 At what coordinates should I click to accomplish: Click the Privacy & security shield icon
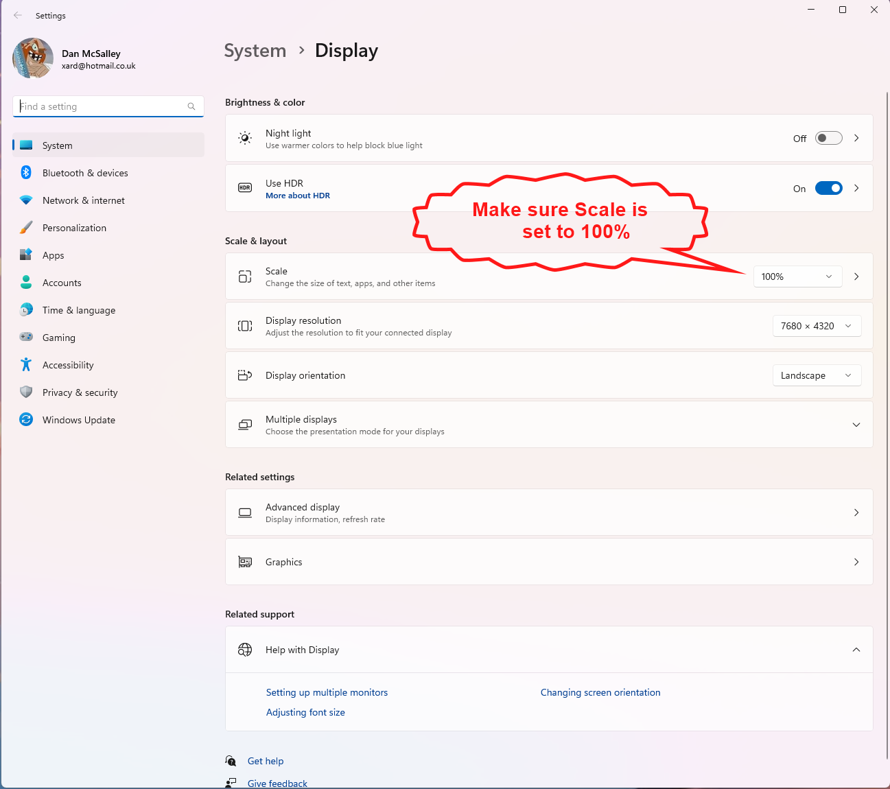pyautogui.click(x=26, y=392)
